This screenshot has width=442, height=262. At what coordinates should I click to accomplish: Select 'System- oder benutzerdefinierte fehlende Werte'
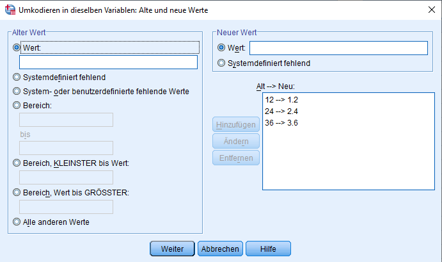17,91
